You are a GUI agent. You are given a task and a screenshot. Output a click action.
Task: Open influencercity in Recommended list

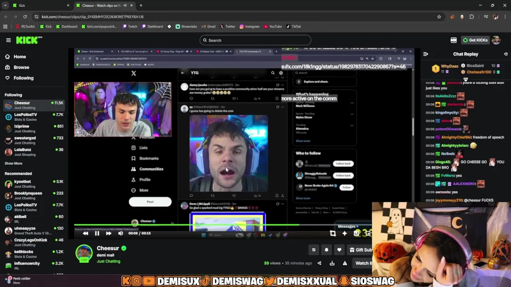(34, 265)
